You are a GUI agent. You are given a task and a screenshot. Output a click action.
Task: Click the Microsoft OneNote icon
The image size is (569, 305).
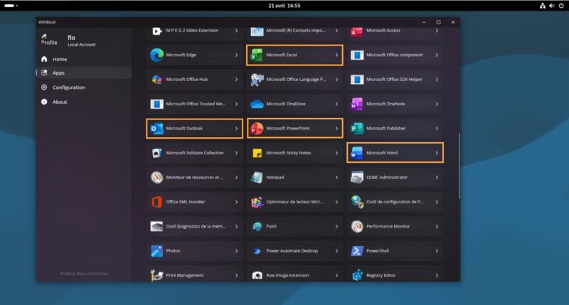pyautogui.click(x=357, y=104)
